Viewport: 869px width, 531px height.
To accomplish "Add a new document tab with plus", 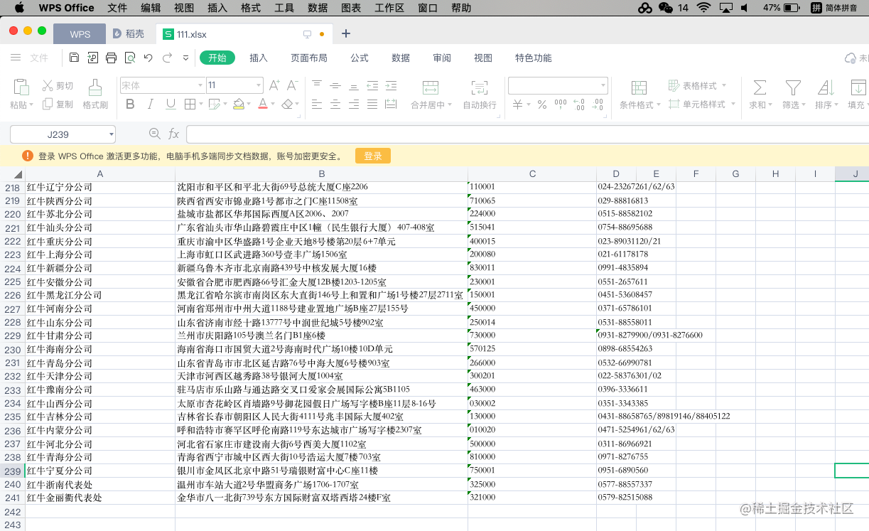I will tap(346, 33).
